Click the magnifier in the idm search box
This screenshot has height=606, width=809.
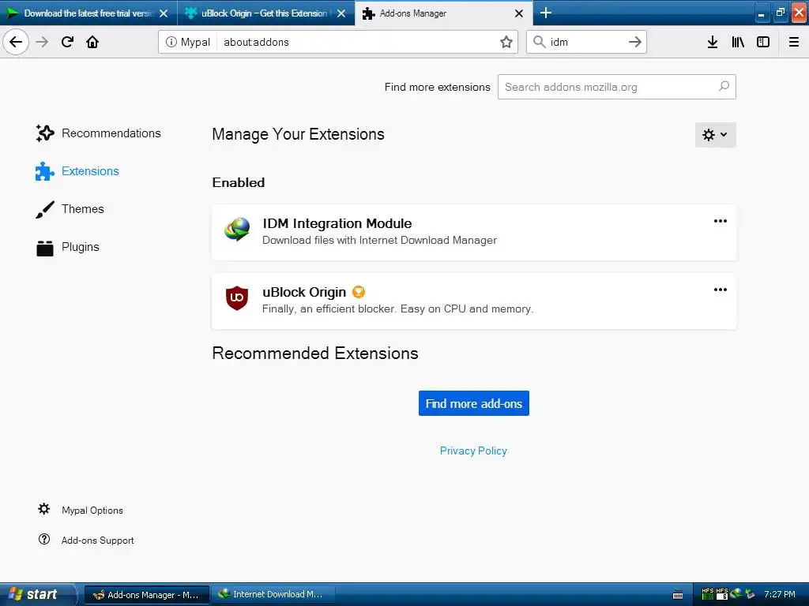click(x=539, y=42)
